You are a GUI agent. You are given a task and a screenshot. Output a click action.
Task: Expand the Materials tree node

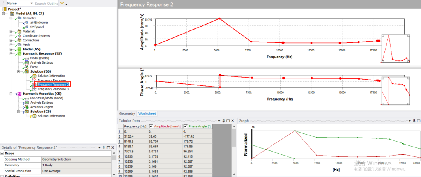point(11,32)
